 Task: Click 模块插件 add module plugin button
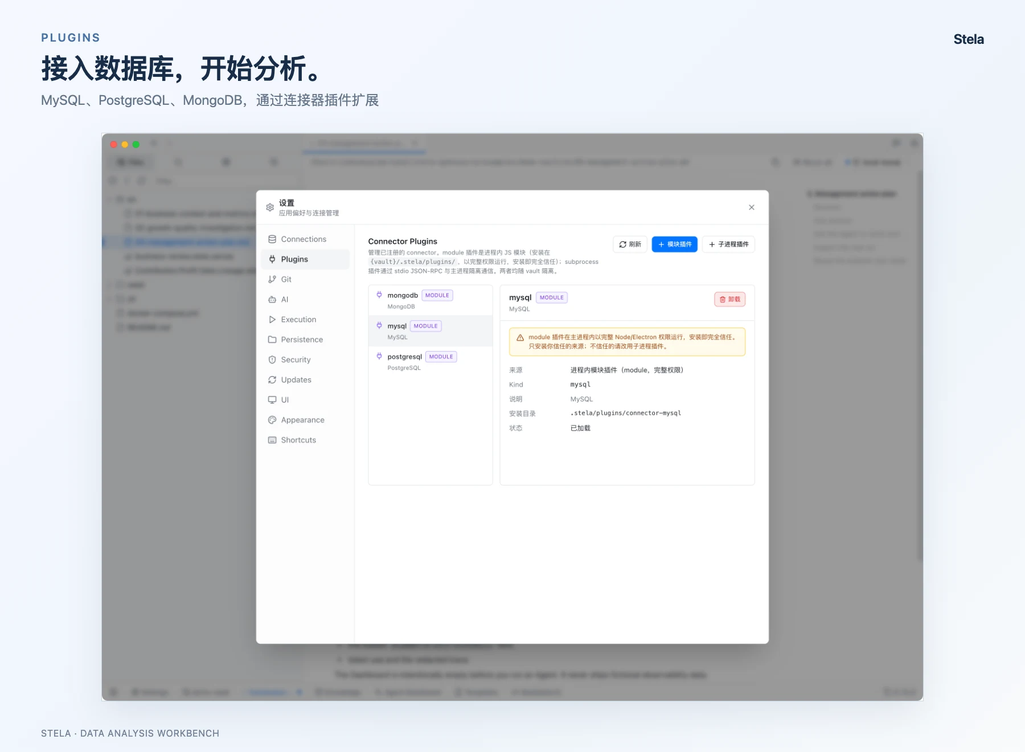[x=674, y=244]
